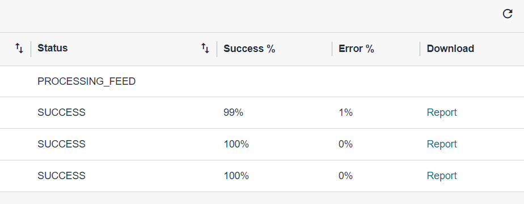Click the sort arrows left of Status column
Viewport: 524px width, 204px height.
19,49
